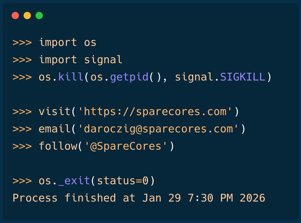Click the '7:30 PM' timestamp
The width and height of the screenshot is (301, 223).
click(x=210, y=198)
